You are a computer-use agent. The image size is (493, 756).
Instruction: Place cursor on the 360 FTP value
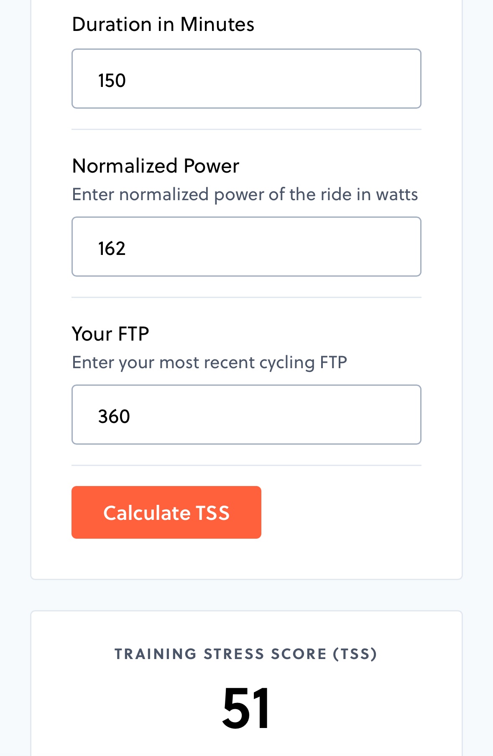(x=114, y=417)
